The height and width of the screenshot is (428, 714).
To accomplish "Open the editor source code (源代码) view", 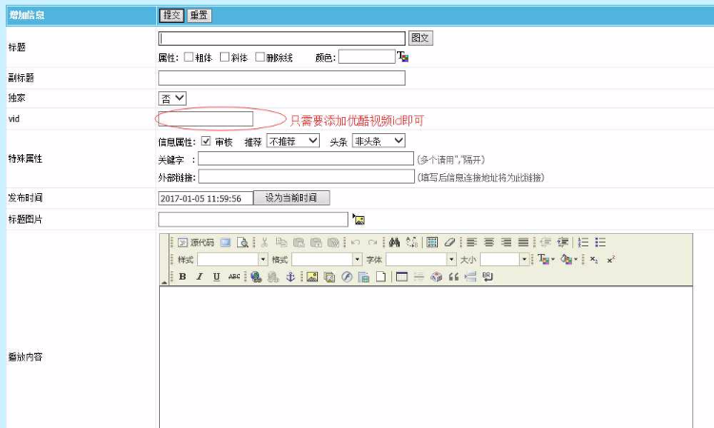I will pyautogui.click(x=196, y=243).
